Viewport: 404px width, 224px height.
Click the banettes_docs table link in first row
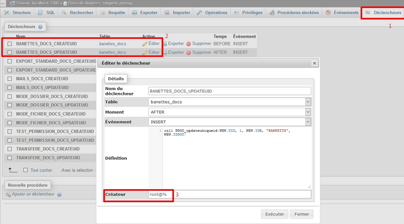(x=113, y=44)
